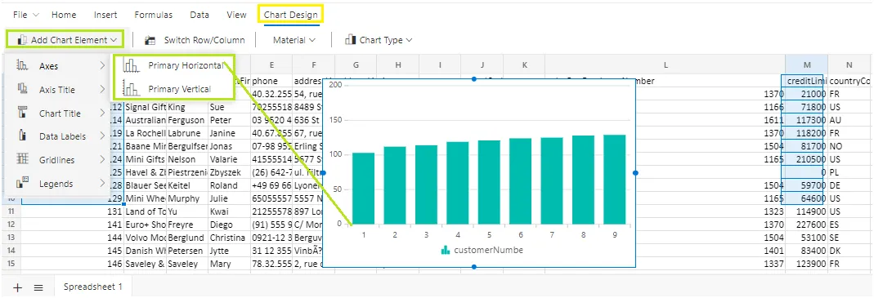The image size is (874, 298).
Task: Choose Primary Horizontal axis option
Action: coord(173,66)
